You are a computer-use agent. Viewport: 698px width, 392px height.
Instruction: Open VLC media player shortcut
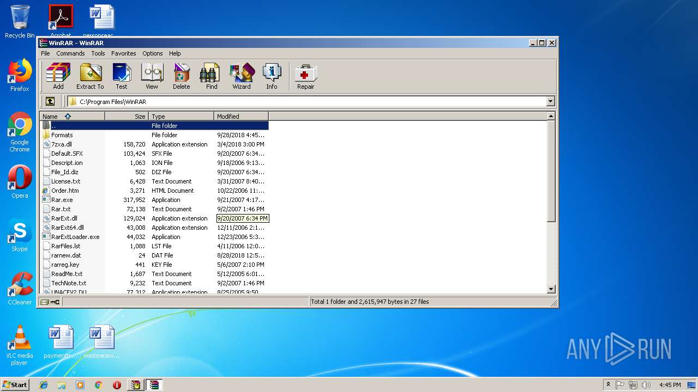click(20, 345)
